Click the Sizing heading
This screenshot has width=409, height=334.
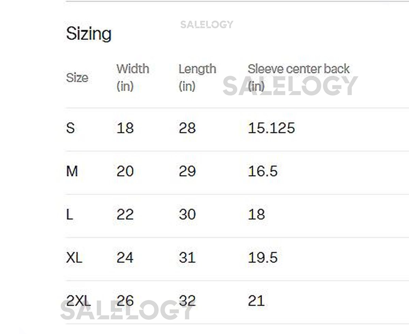[89, 34]
